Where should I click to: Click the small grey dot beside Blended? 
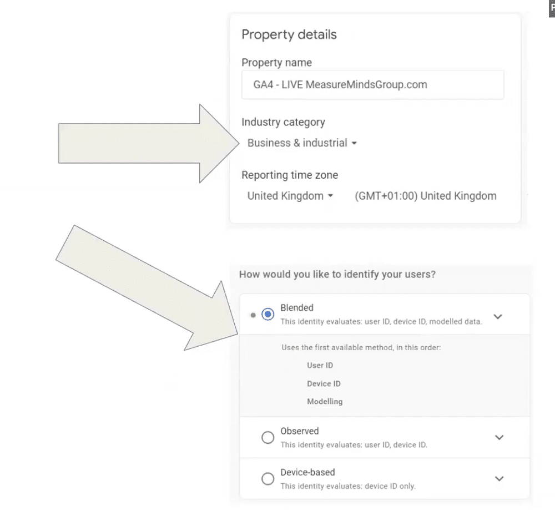tap(253, 315)
